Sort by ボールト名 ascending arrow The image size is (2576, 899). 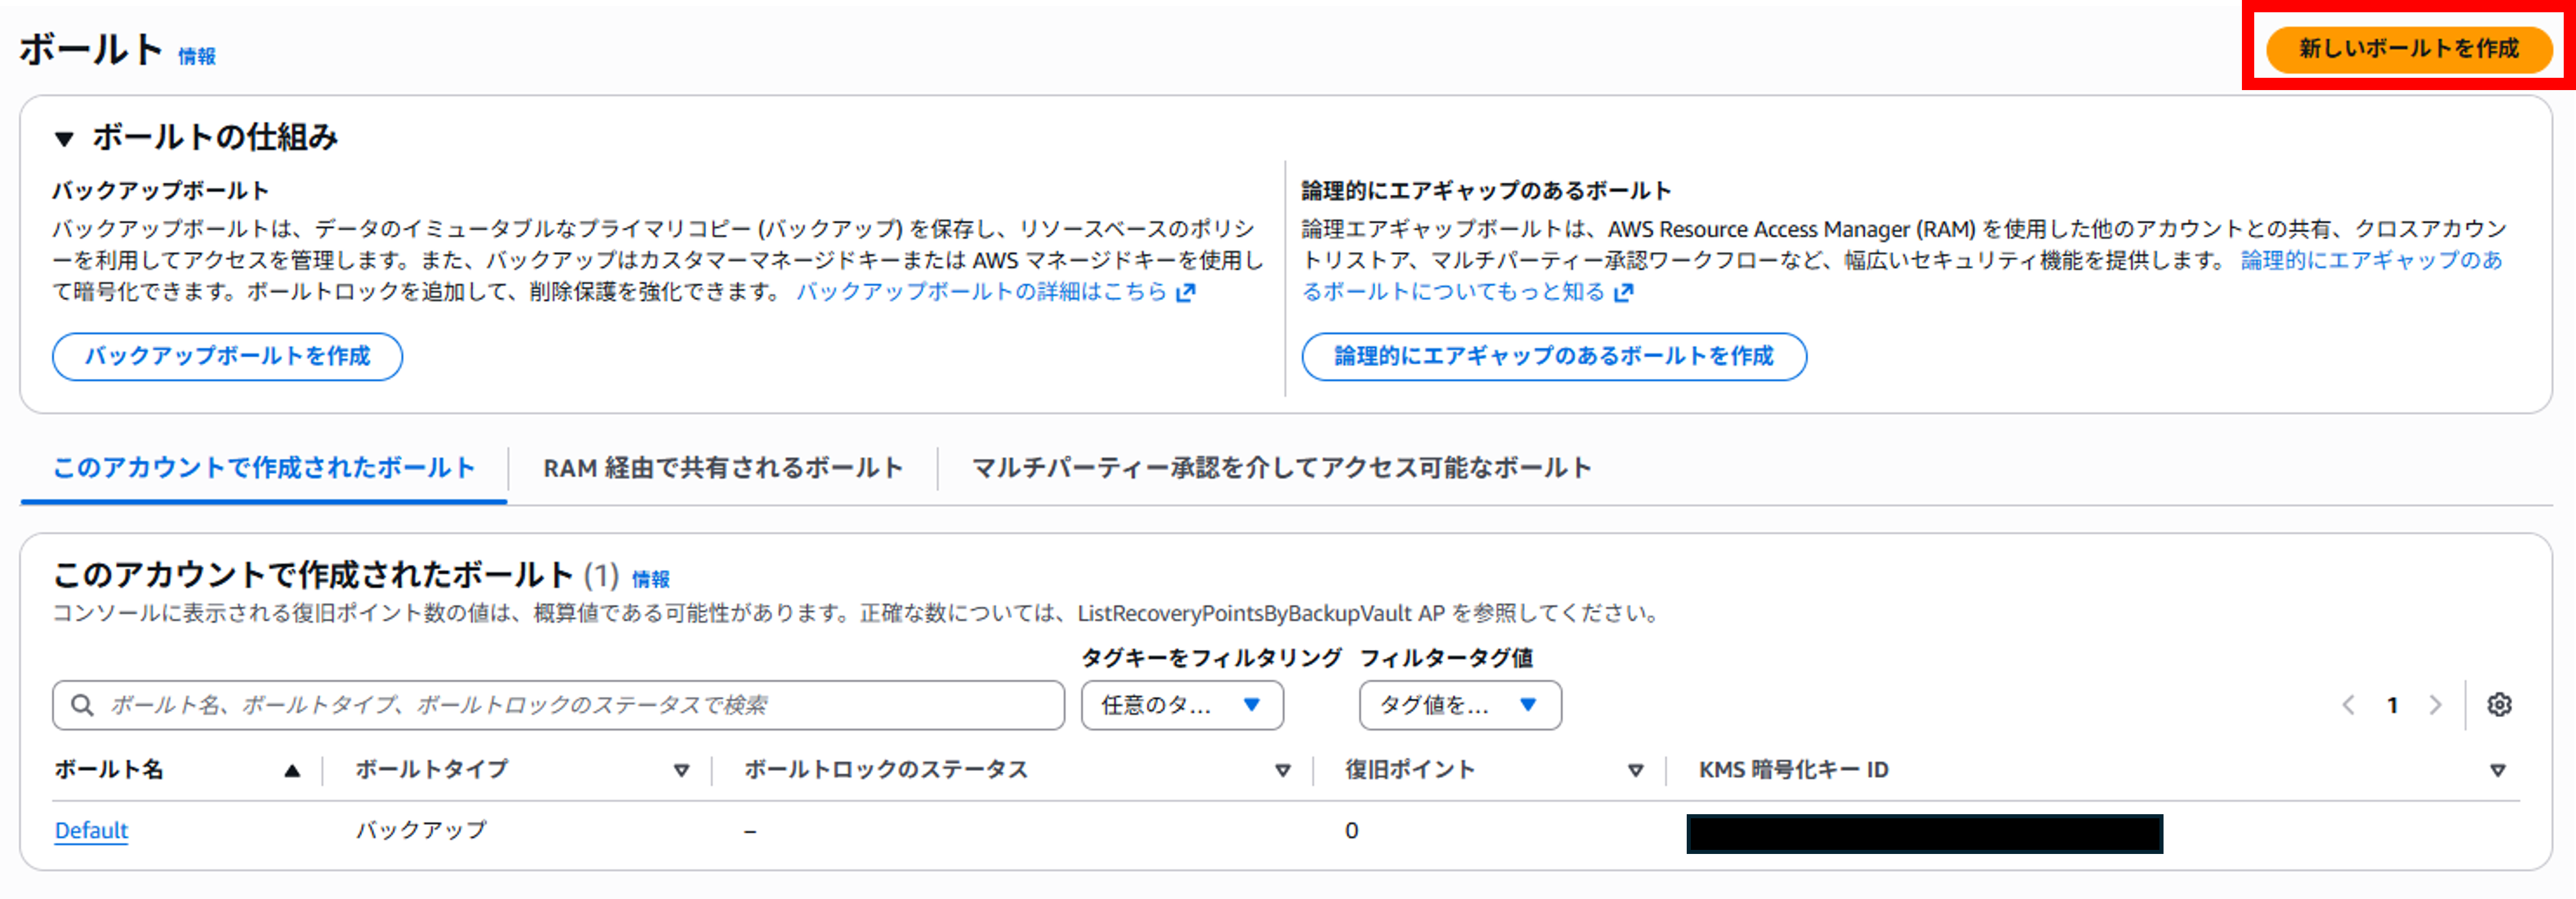292,770
